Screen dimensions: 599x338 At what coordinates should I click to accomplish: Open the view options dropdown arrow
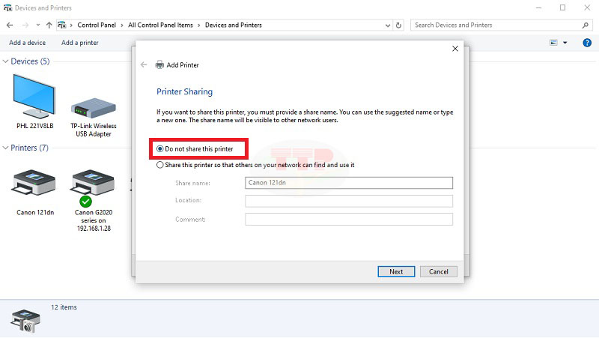click(x=565, y=43)
